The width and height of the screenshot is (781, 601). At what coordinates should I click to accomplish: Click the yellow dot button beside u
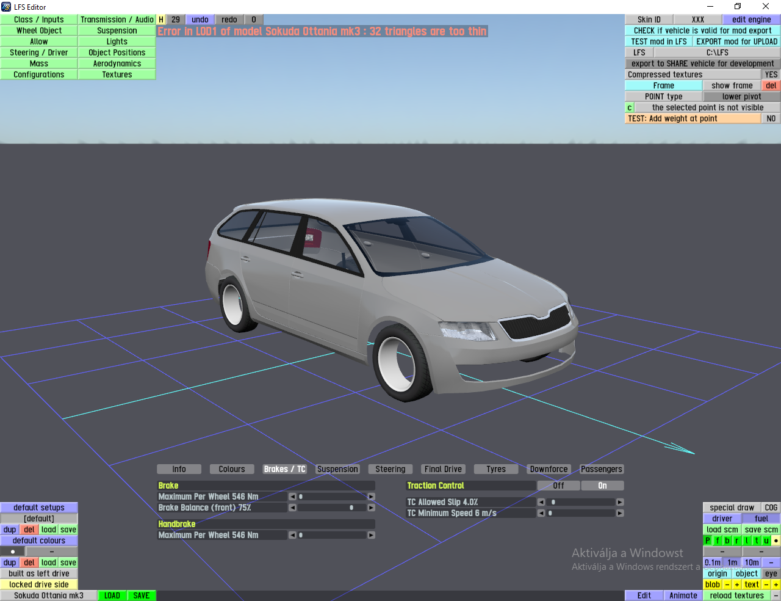[x=776, y=541]
